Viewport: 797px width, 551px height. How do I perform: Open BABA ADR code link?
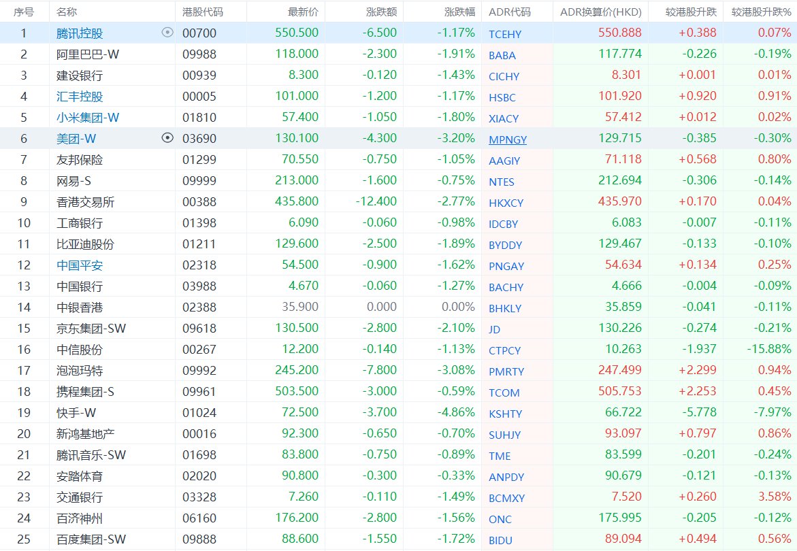[x=502, y=55]
